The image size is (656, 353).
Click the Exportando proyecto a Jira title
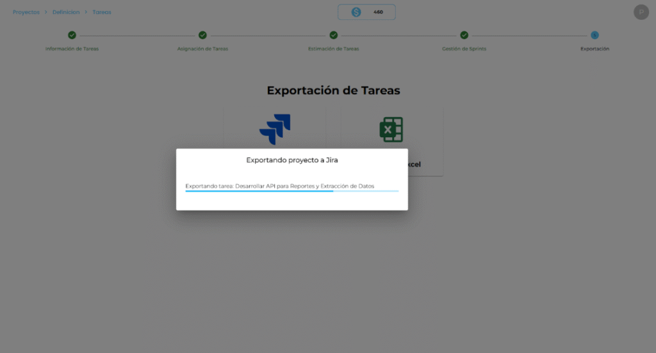point(291,160)
